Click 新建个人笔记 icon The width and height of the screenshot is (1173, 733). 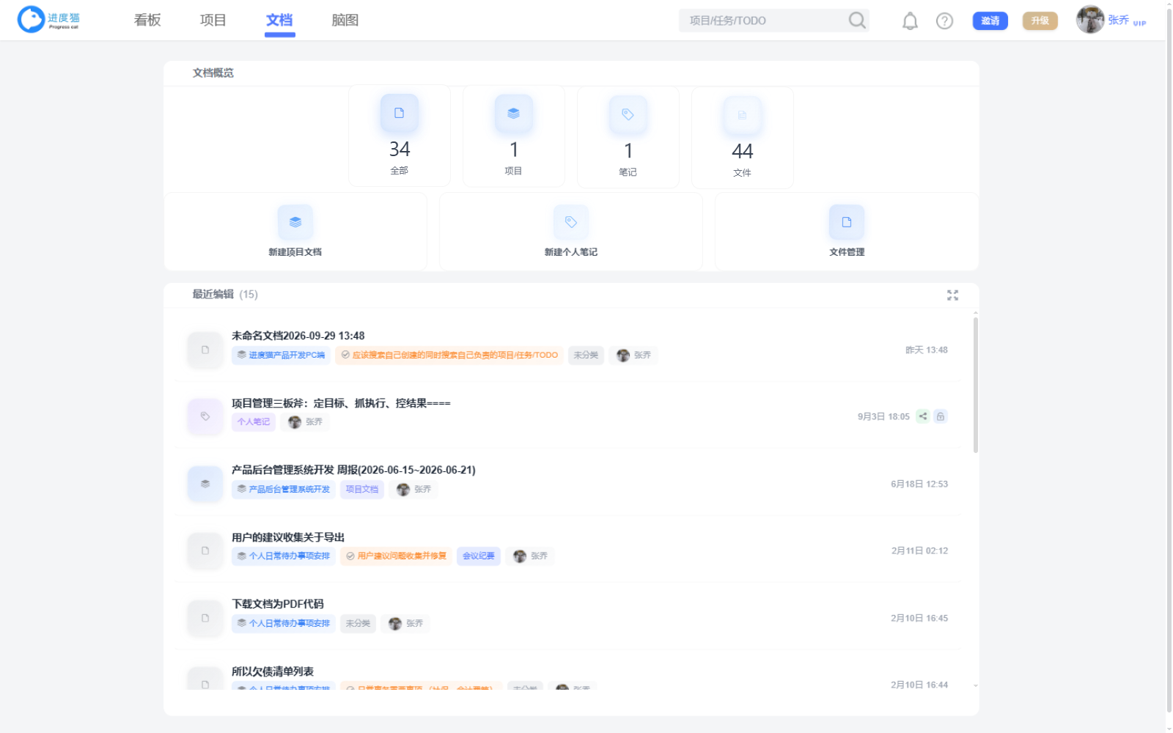pyautogui.click(x=571, y=222)
